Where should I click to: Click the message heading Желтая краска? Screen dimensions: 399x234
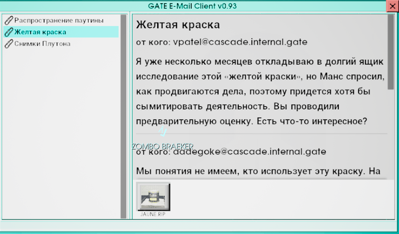coord(178,25)
